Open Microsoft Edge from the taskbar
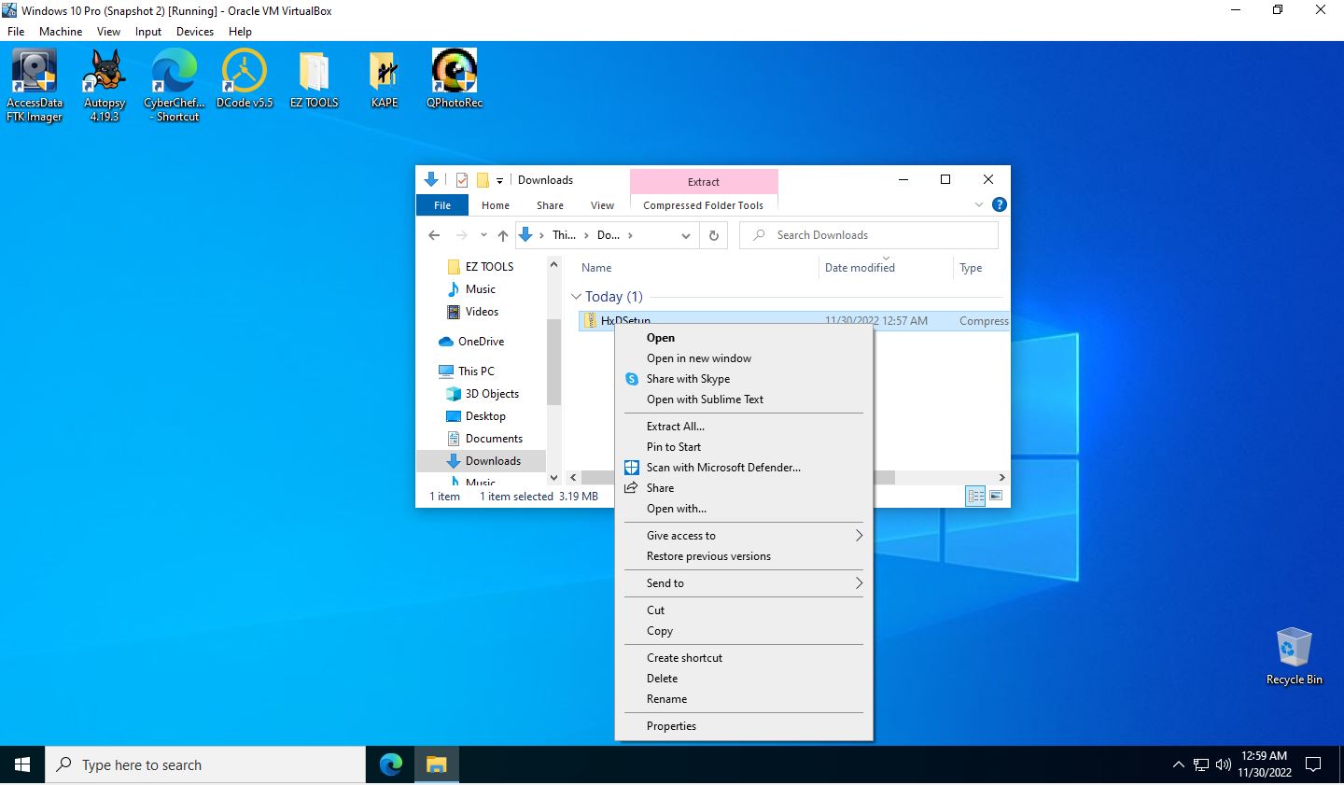Screen dimensions: 1344x785 click(x=391, y=765)
